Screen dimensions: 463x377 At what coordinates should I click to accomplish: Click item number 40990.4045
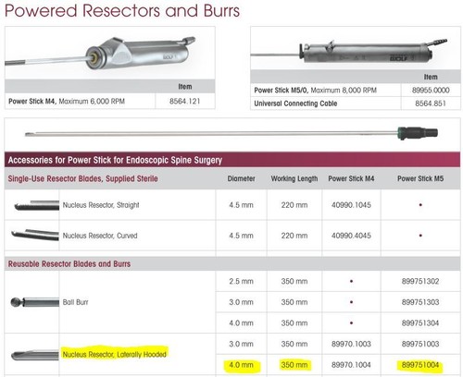[x=351, y=236]
